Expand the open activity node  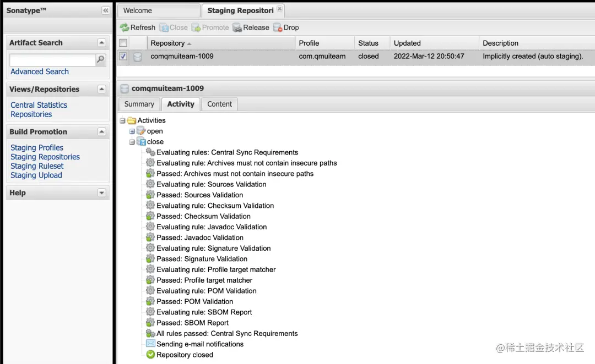tap(132, 131)
